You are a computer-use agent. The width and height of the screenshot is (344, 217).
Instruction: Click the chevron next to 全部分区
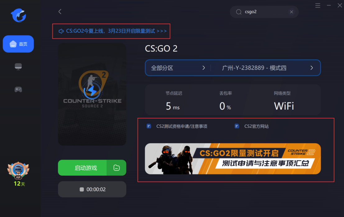204,68
